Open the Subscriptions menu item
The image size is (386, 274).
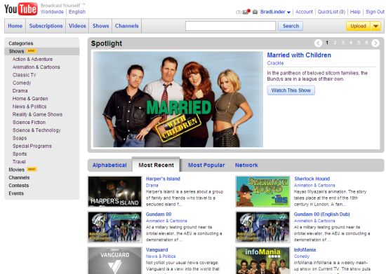[x=46, y=26]
